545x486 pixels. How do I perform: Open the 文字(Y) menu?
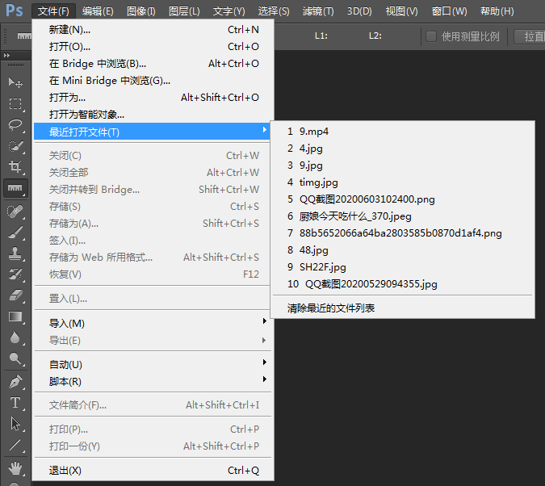(x=228, y=11)
